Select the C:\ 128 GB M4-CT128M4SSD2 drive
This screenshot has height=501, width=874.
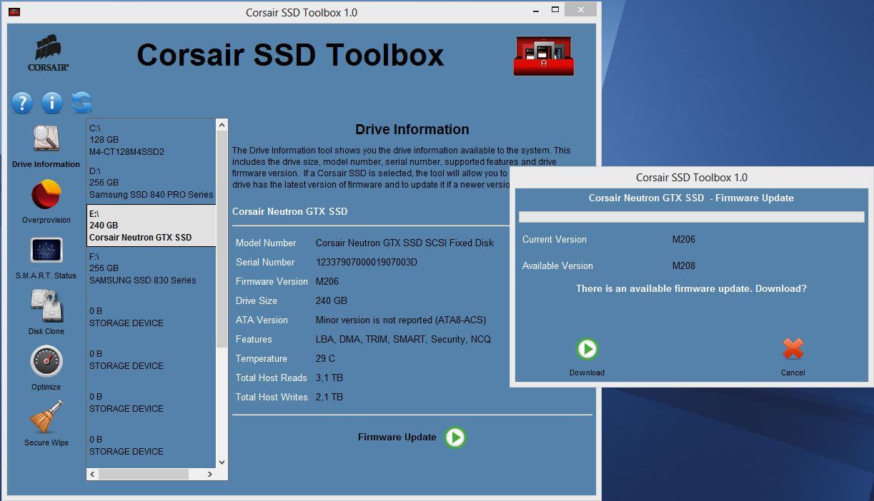coord(151,140)
